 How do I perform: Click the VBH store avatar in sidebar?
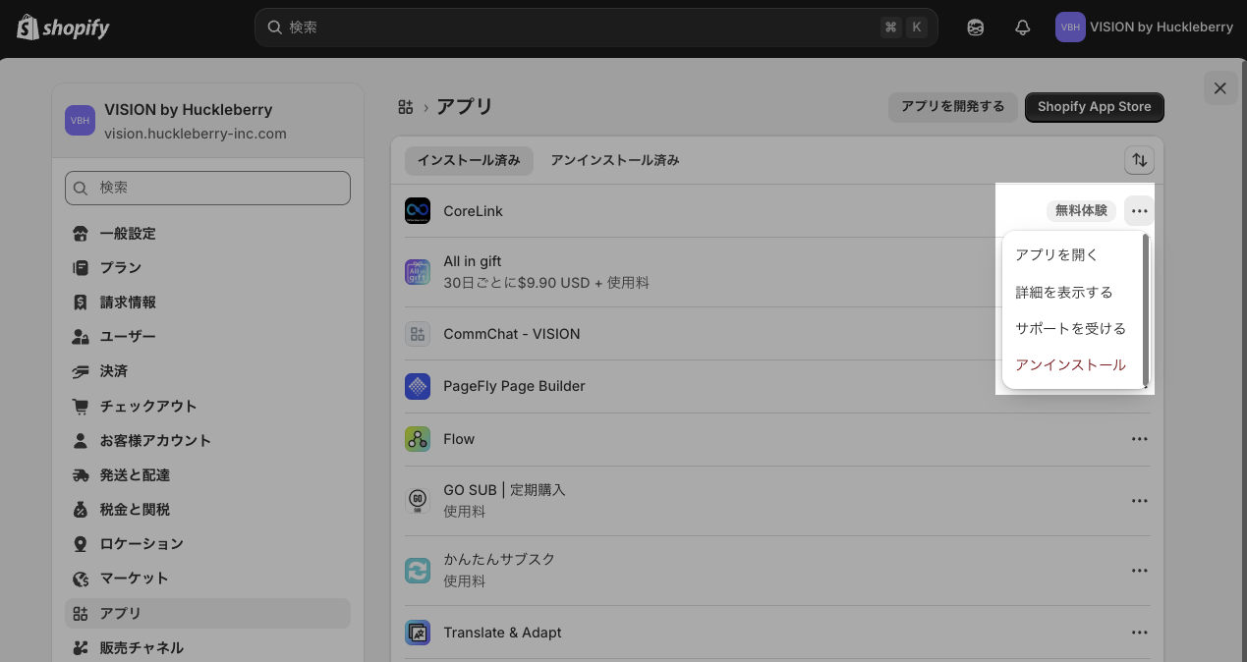coord(80,121)
